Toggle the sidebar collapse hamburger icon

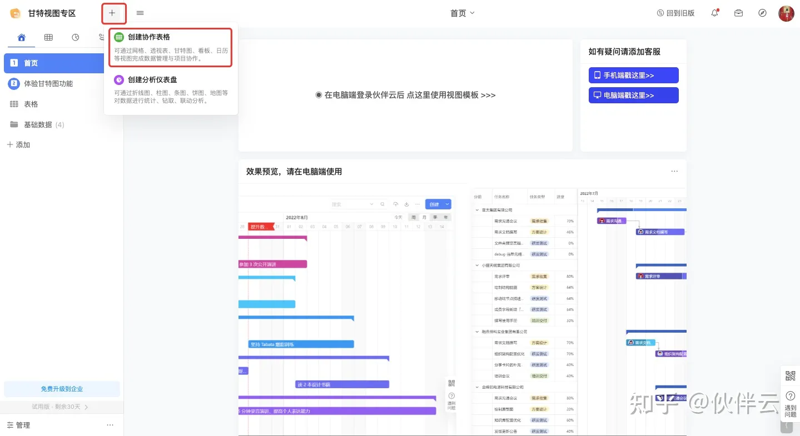click(x=140, y=13)
